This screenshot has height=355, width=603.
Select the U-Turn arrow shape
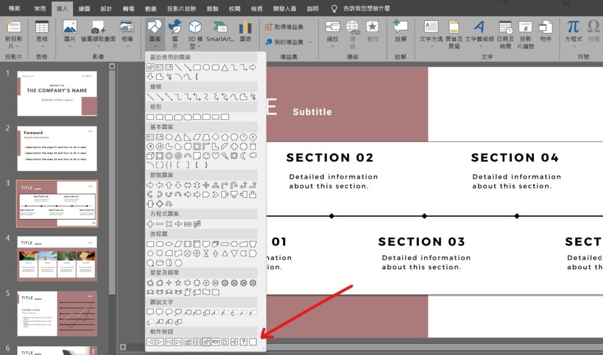pyautogui.click(x=234, y=185)
